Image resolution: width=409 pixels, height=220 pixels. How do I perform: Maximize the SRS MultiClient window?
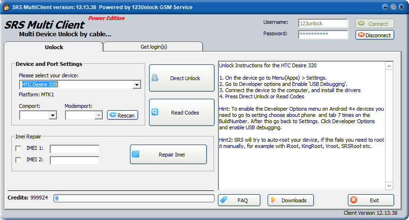(394, 7)
